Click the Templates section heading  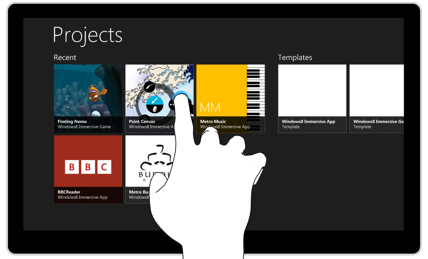(295, 57)
